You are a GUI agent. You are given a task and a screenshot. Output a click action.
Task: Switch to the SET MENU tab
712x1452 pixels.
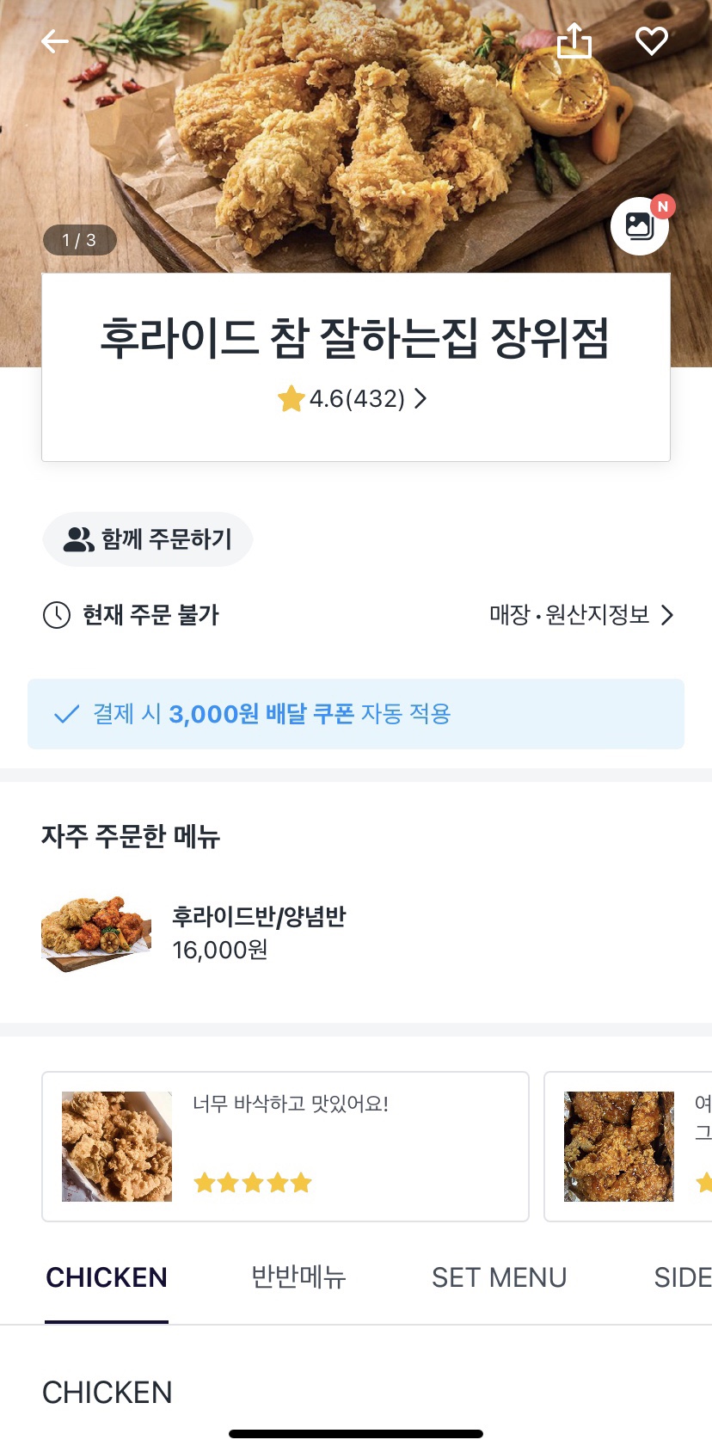[499, 1277]
